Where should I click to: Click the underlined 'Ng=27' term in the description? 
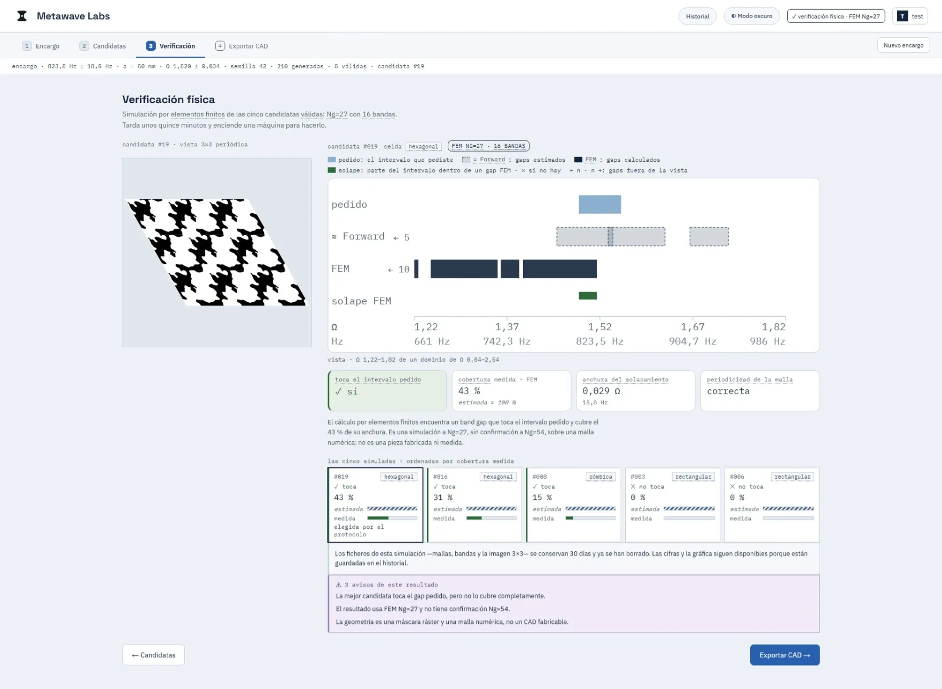(337, 114)
